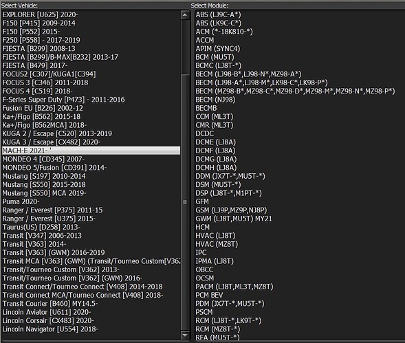
Task: Select HVAC (MZ8T) module
Action: point(217,244)
